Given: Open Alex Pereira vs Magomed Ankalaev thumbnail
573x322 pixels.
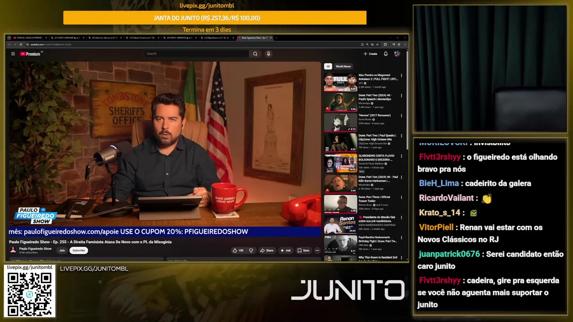Looking at the screenshot, I should [x=341, y=82].
